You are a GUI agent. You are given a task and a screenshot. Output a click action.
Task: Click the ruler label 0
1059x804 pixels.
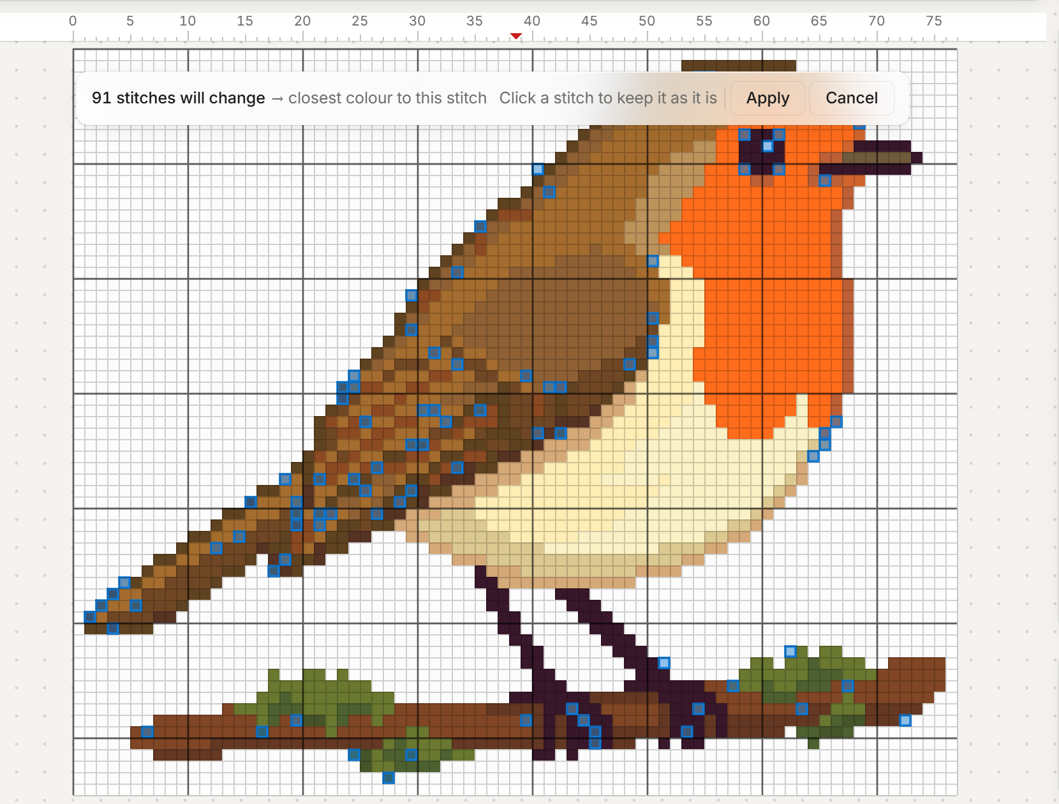tap(73, 21)
